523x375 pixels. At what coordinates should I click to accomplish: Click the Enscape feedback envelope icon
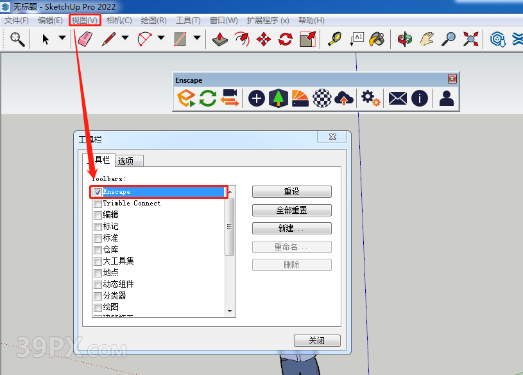tap(397, 98)
